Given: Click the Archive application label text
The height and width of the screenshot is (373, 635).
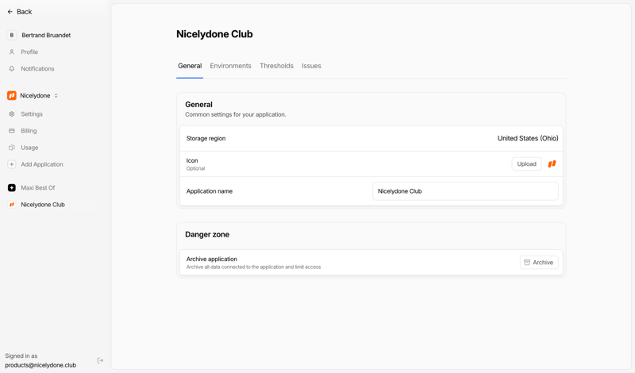Looking at the screenshot, I should click(212, 260).
